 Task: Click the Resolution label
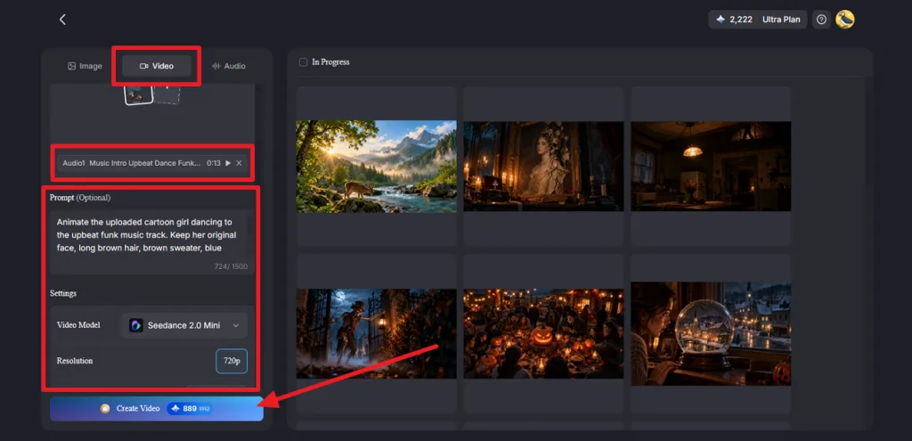[75, 361]
